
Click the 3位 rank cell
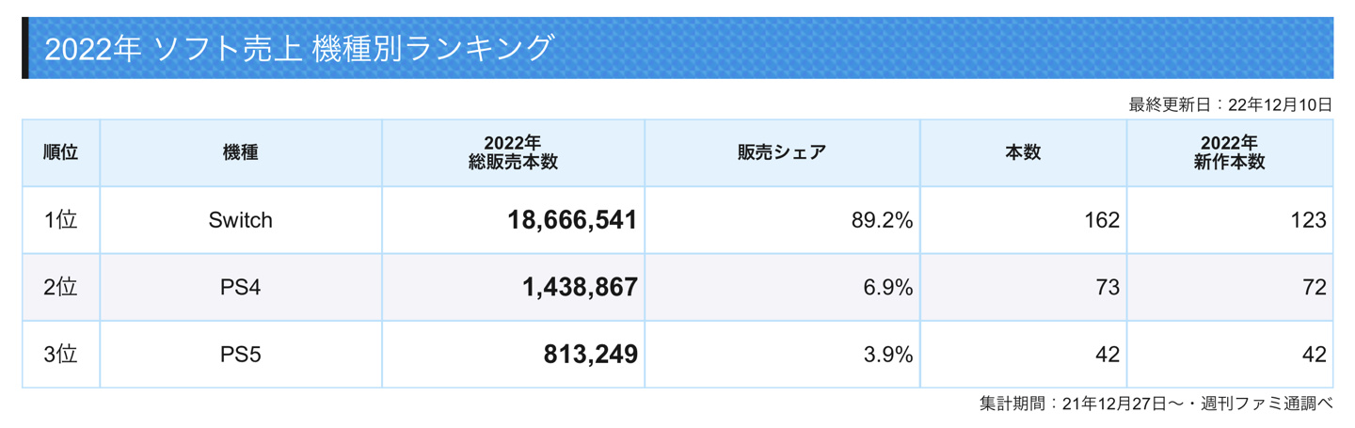click(61, 355)
